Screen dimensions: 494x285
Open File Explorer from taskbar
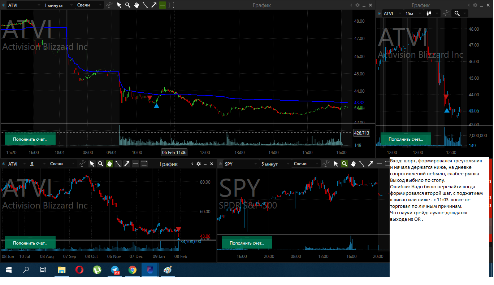62,270
